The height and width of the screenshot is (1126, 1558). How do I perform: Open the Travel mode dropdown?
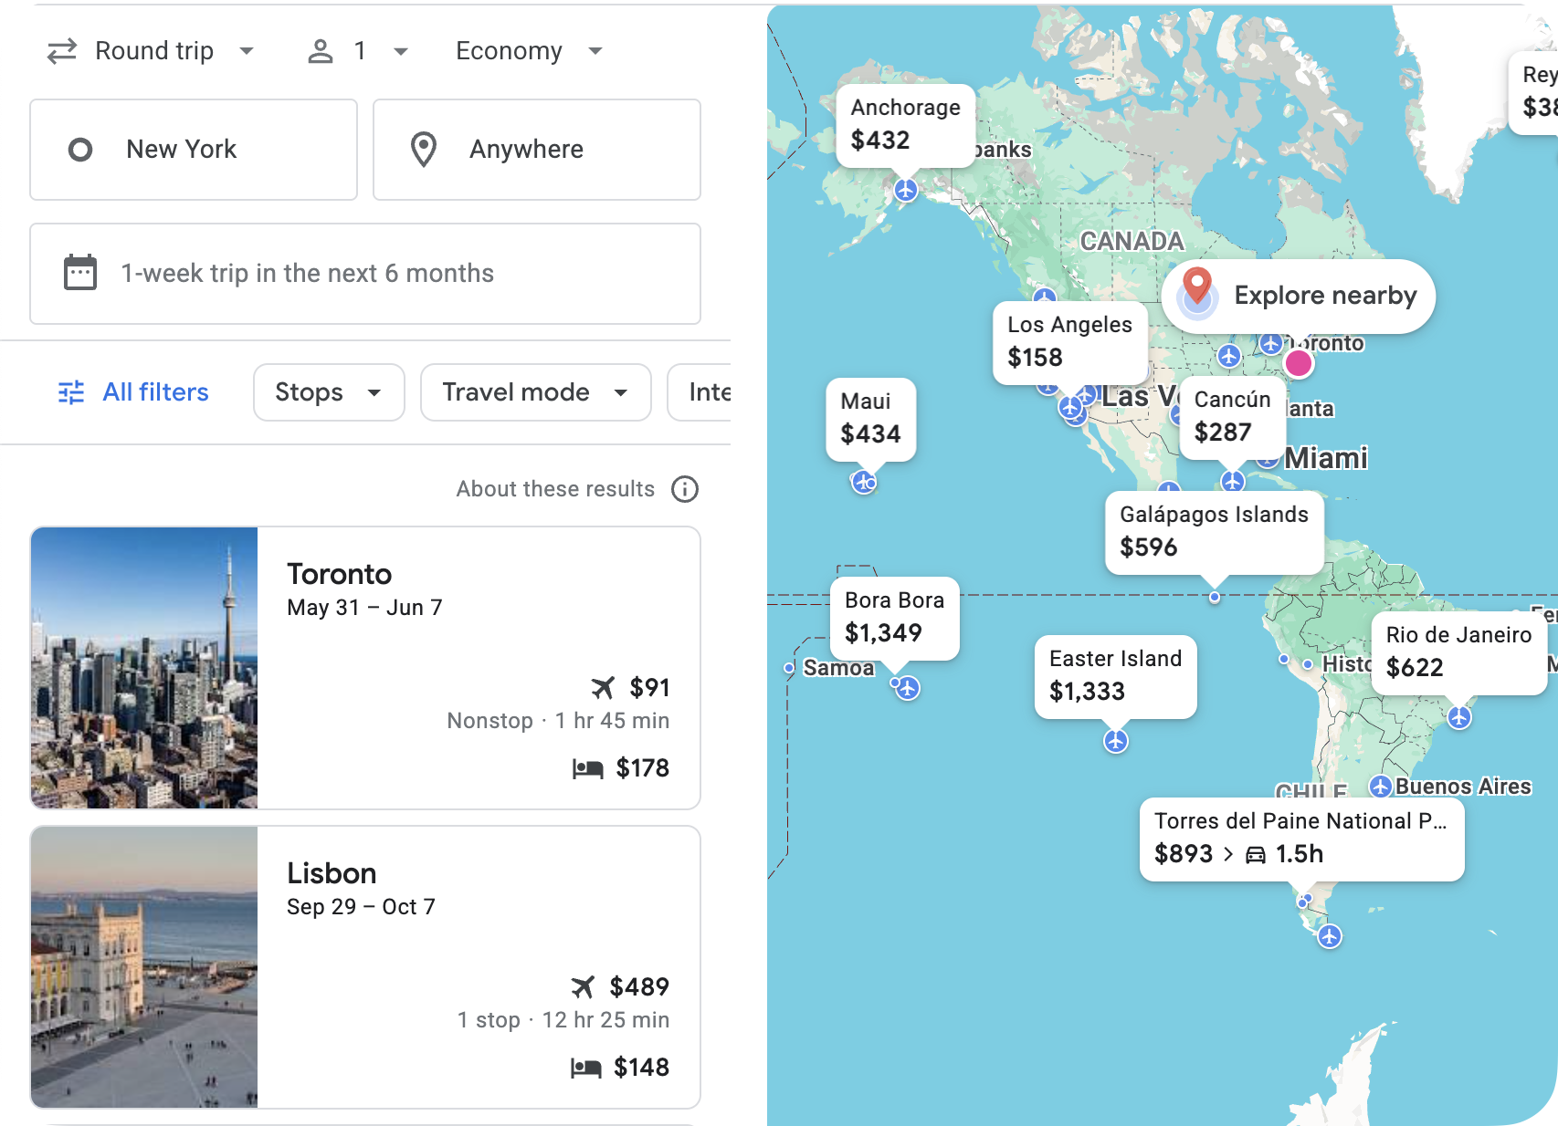(x=534, y=392)
